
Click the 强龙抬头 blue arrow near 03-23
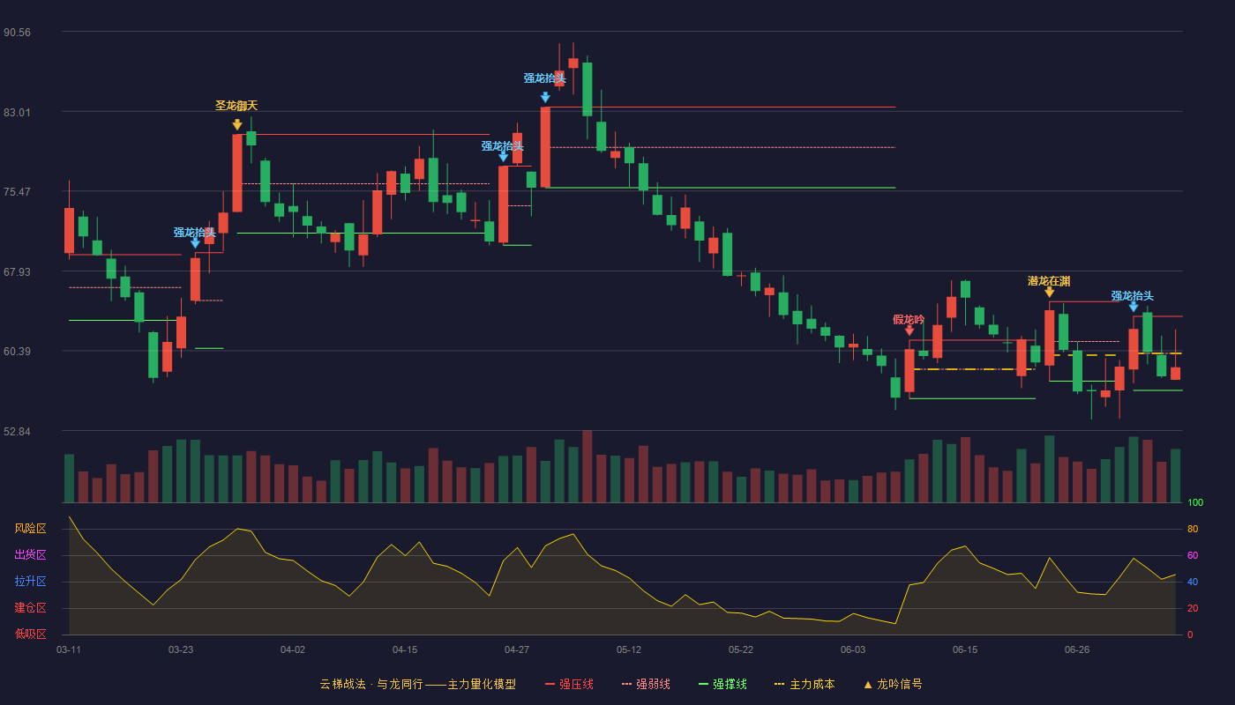[x=195, y=242]
